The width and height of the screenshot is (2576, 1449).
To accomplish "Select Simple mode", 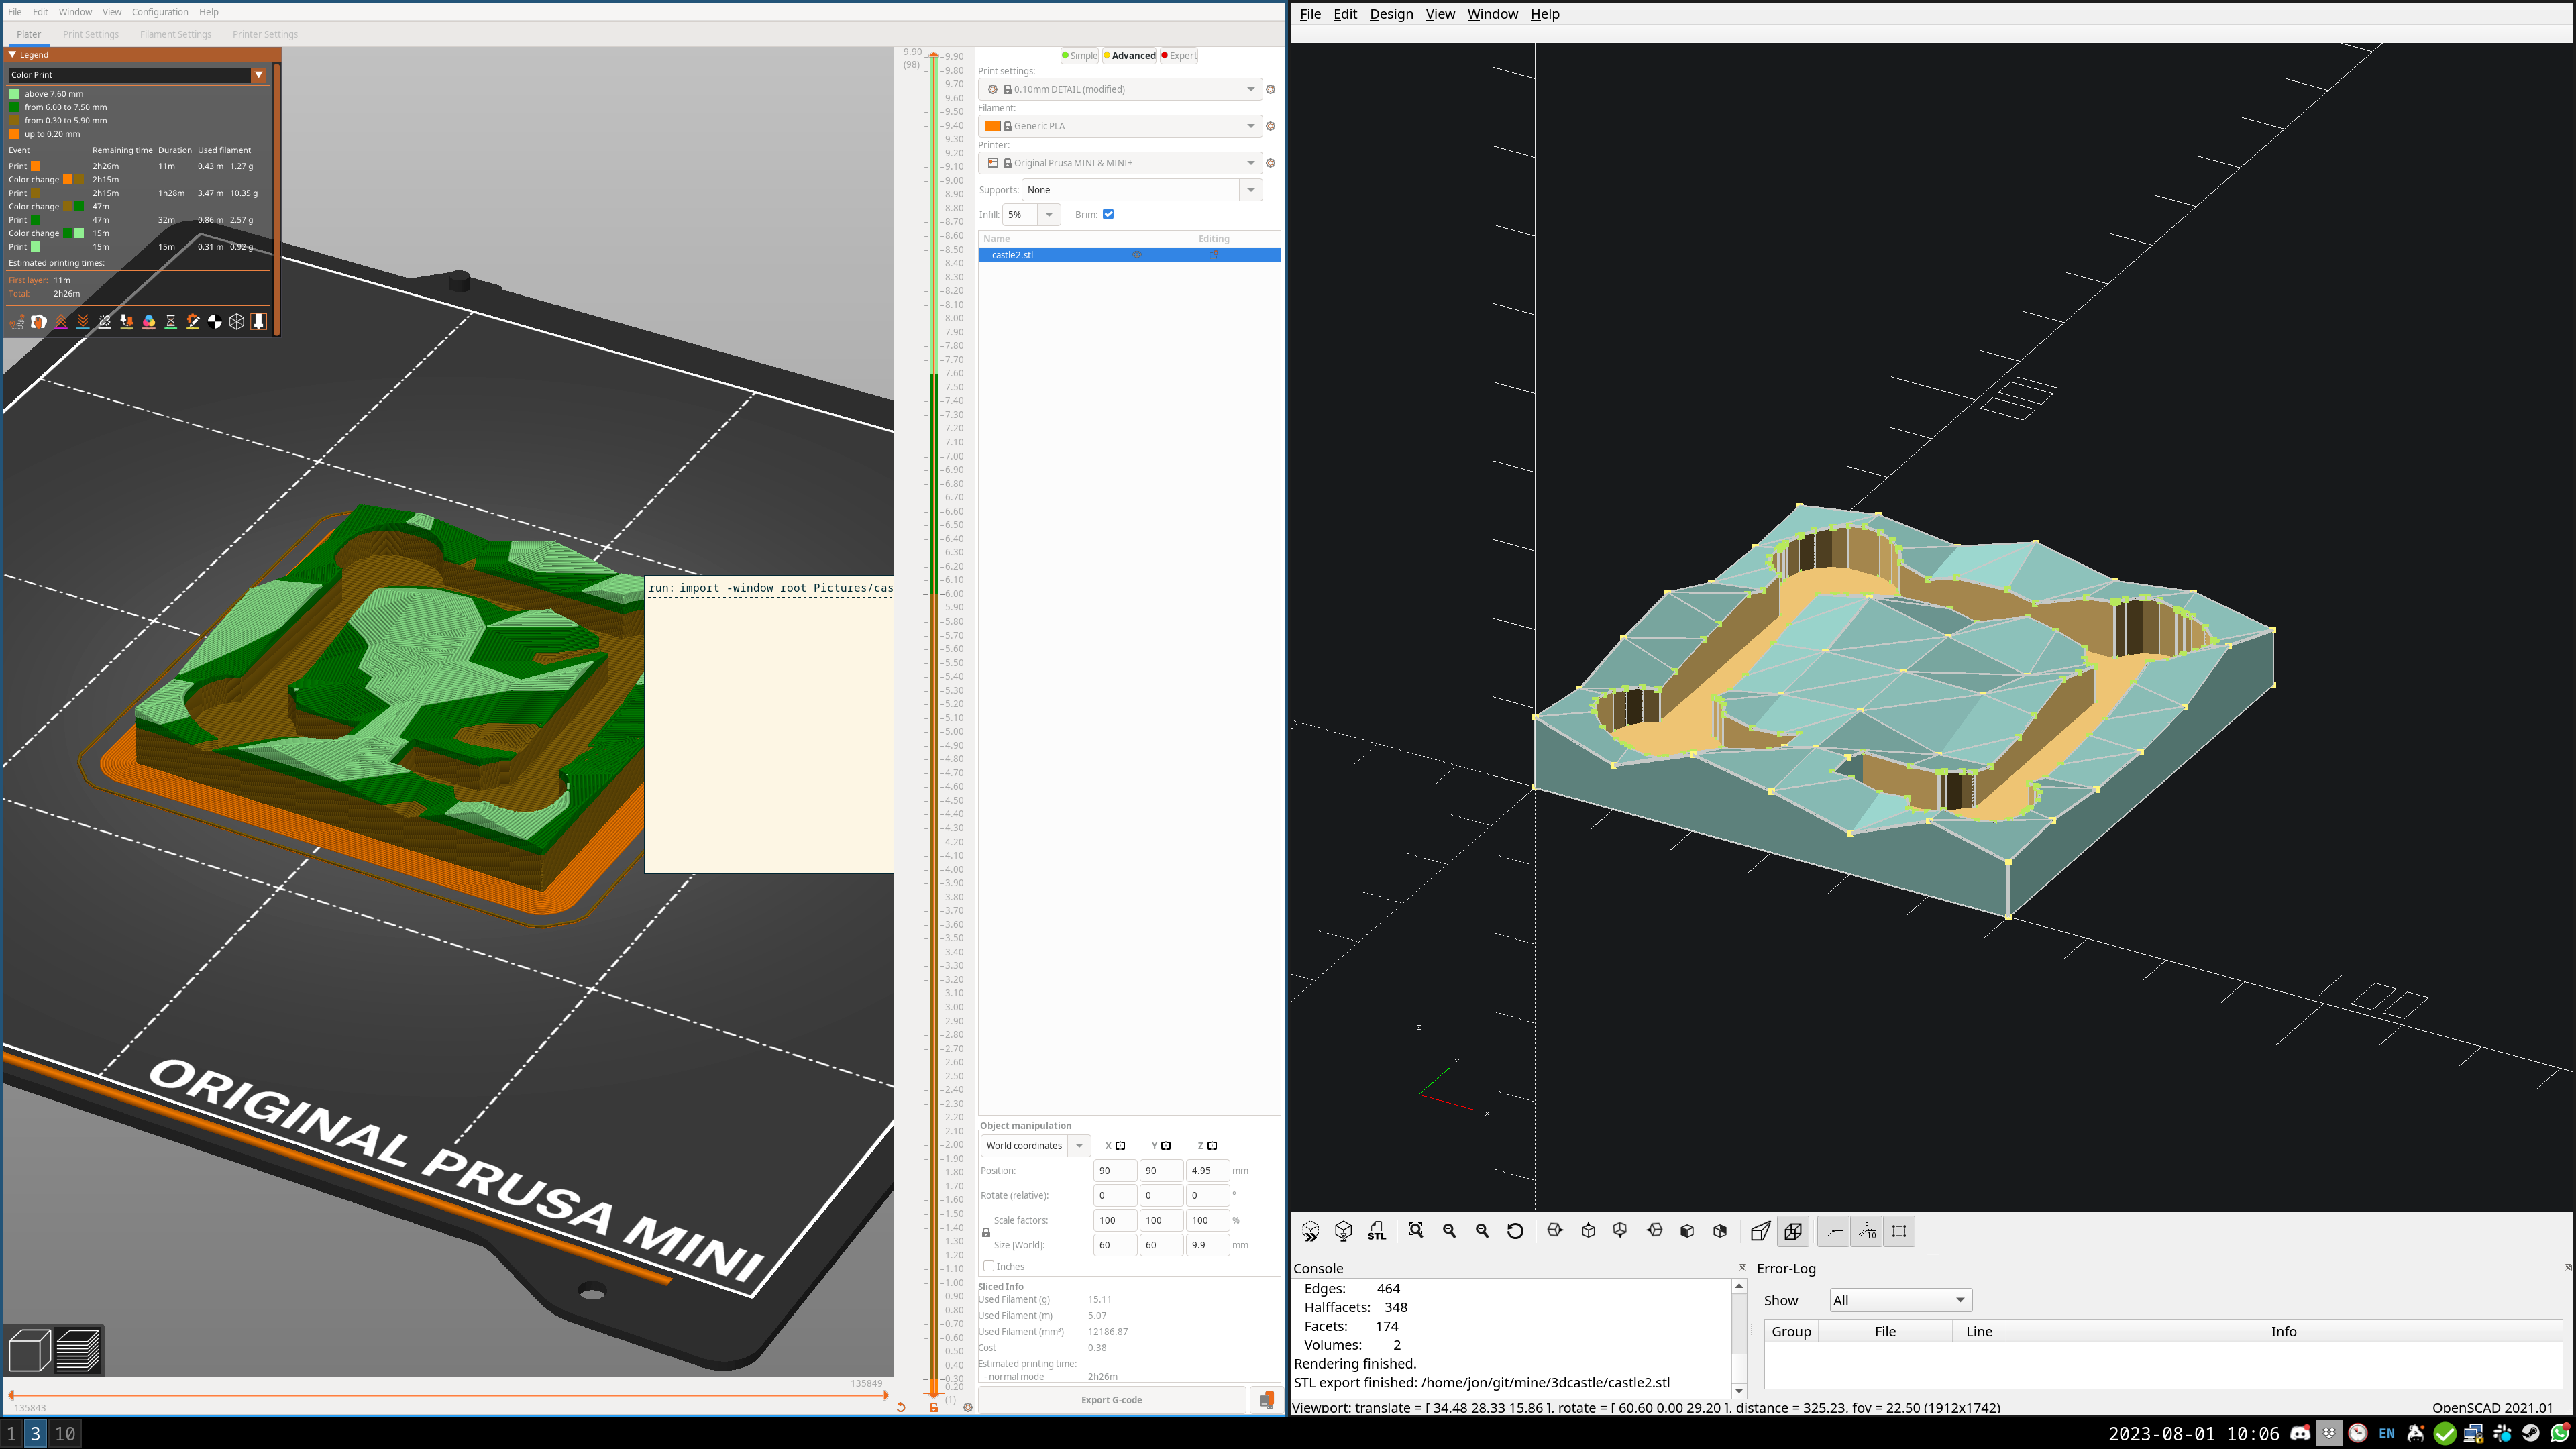I will click(x=1079, y=56).
